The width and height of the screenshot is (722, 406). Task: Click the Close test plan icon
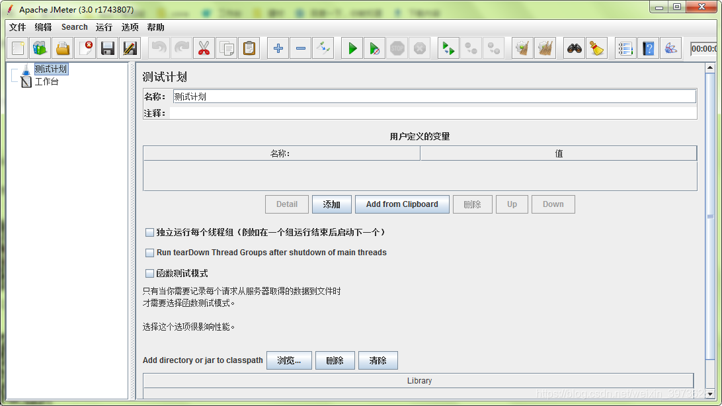click(85, 48)
